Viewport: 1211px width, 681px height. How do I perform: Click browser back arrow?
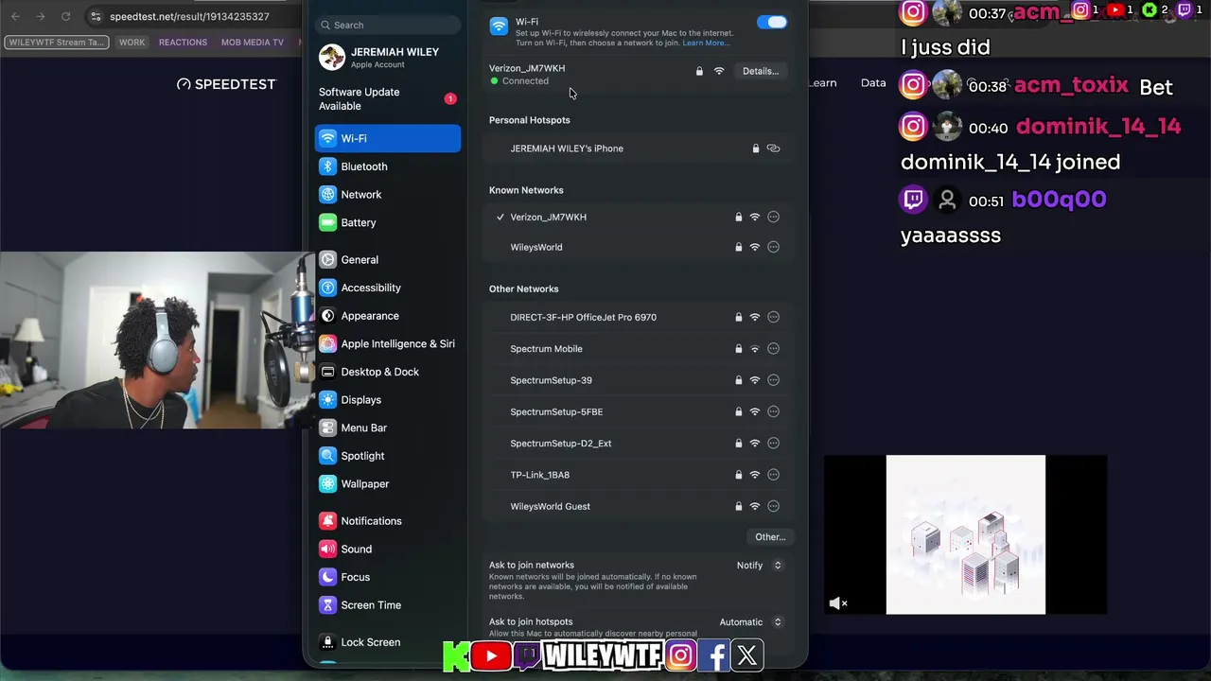click(x=15, y=16)
